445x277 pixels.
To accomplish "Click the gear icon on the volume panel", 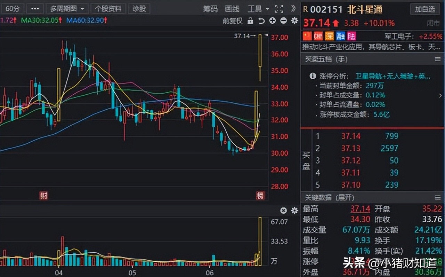I will [x=294, y=211].
